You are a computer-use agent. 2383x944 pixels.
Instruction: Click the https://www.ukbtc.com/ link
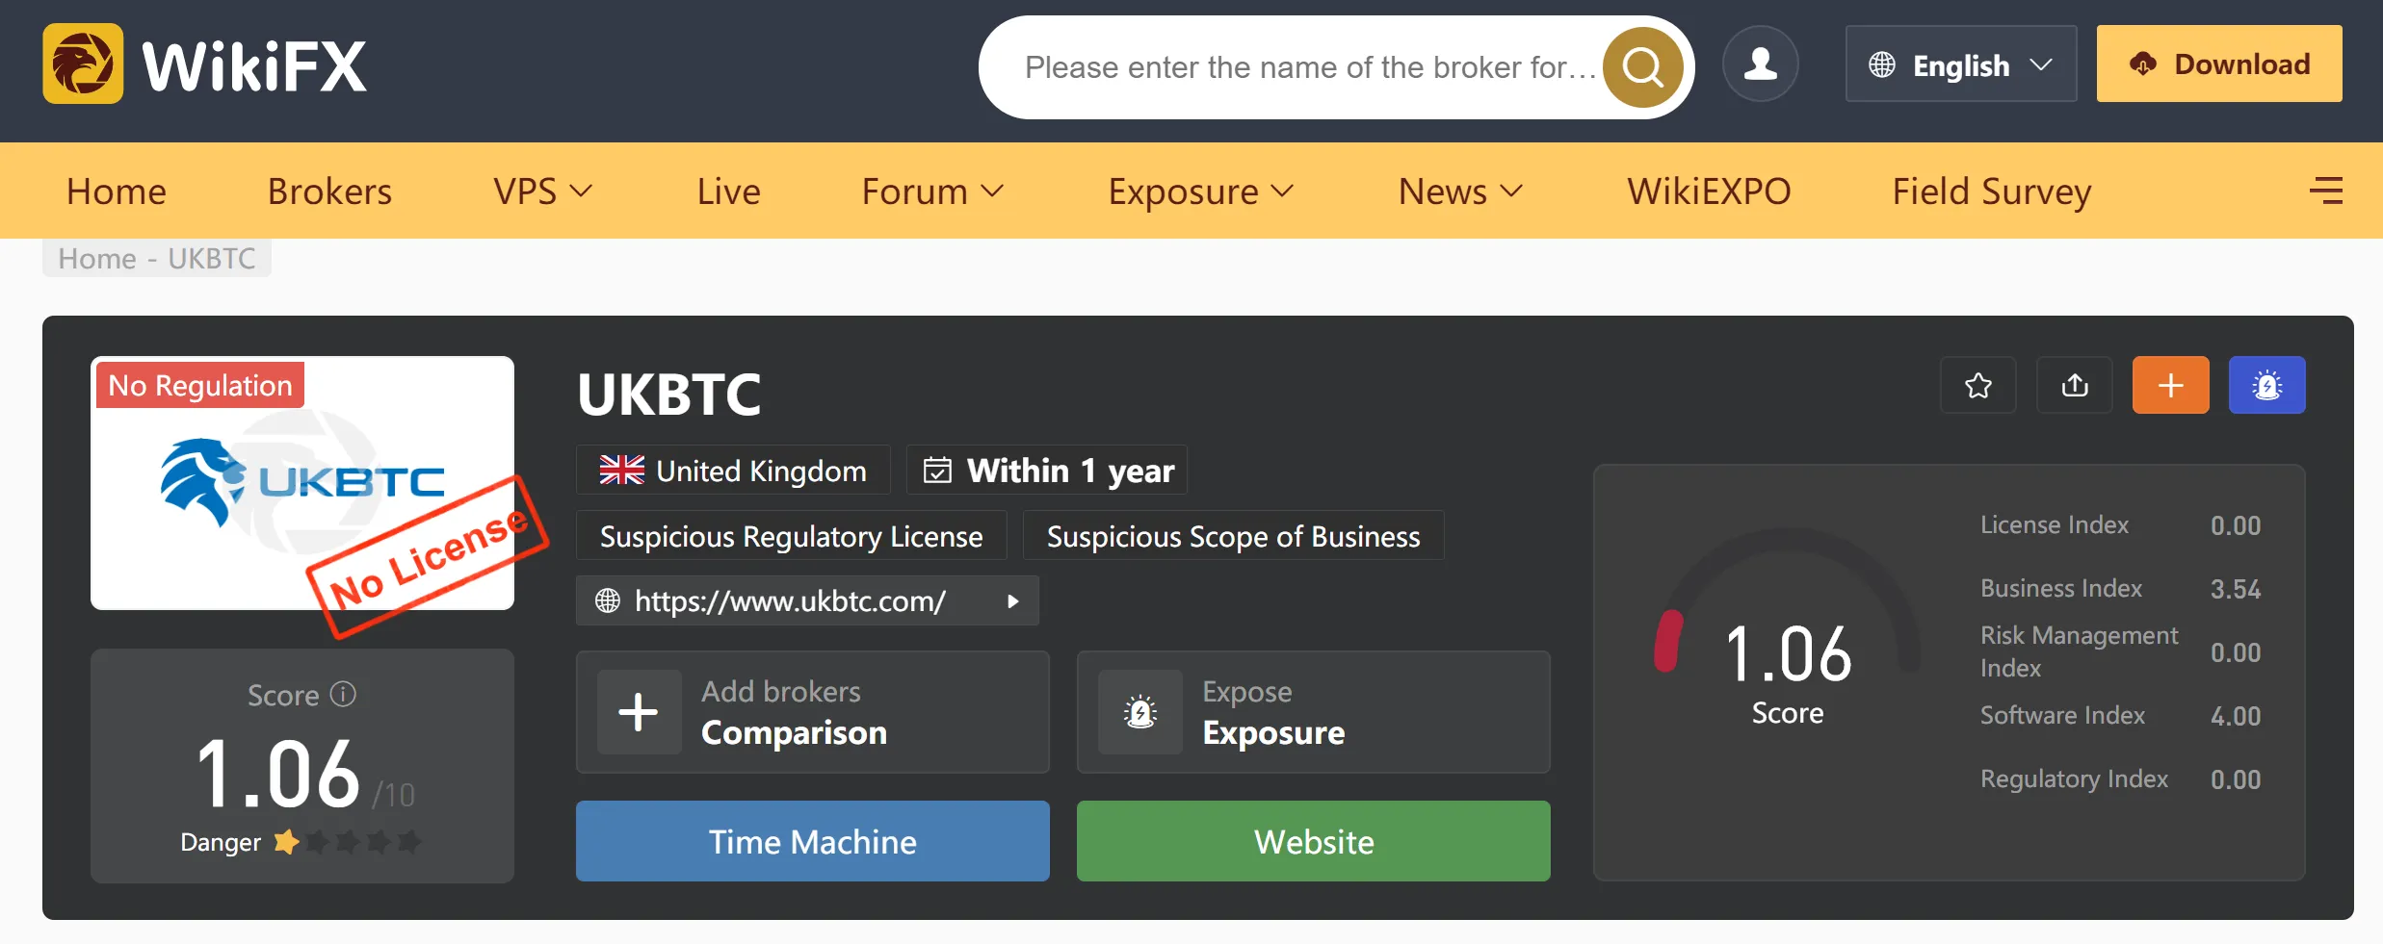pos(791,600)
